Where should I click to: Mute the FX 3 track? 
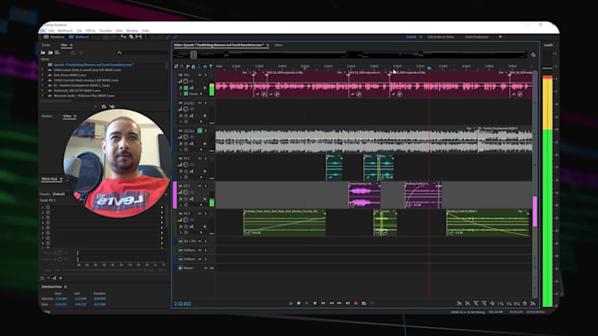200,214
